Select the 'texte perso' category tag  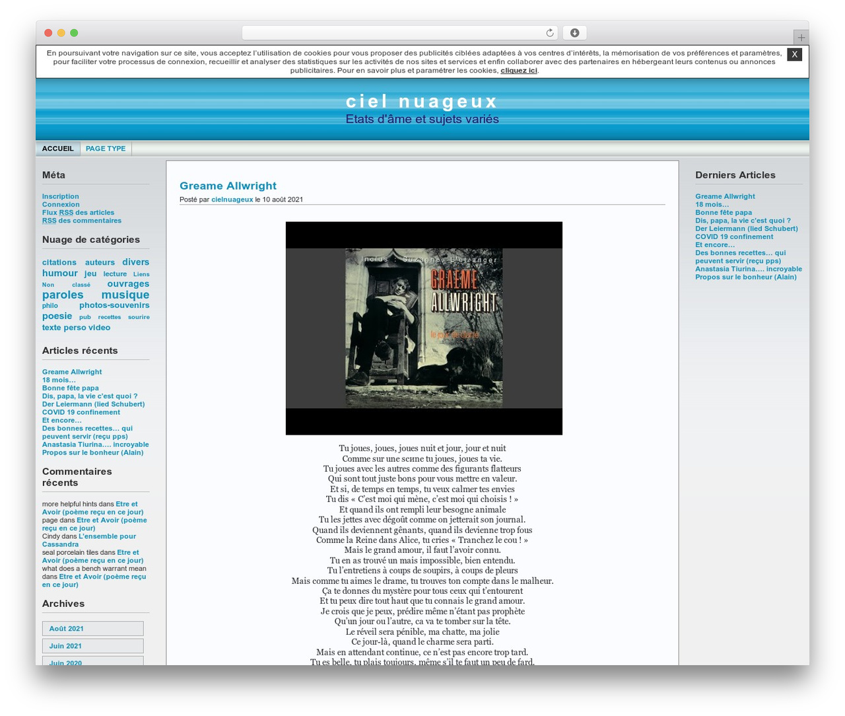pos(64,328)
